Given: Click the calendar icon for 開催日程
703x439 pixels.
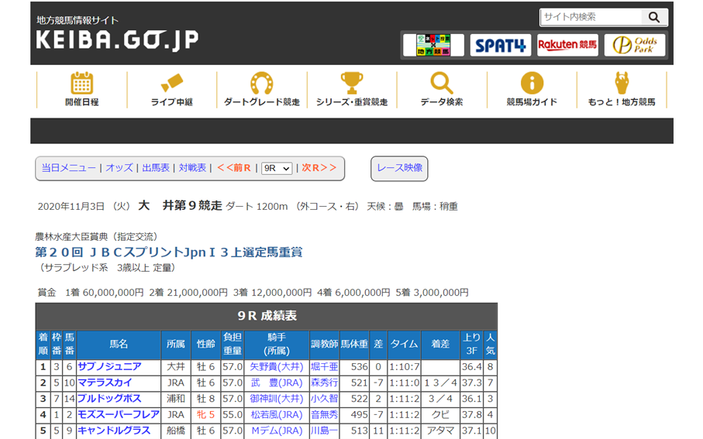Looking at the screenshot, I should (81, 84).
